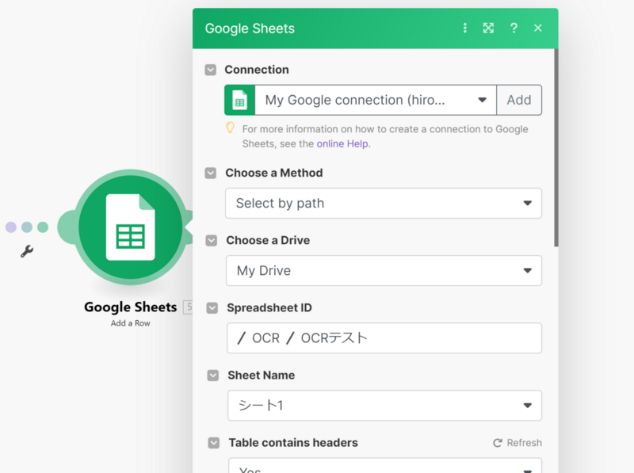Close the Google Sheets settings panel
Viewport: 634px width, 473px height.
pyautogui.click(x=538, y=28)
